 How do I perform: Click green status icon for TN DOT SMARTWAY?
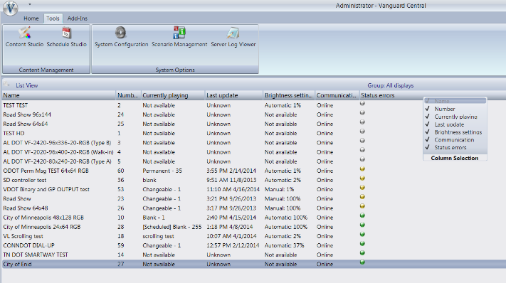[x=362, y=253]
